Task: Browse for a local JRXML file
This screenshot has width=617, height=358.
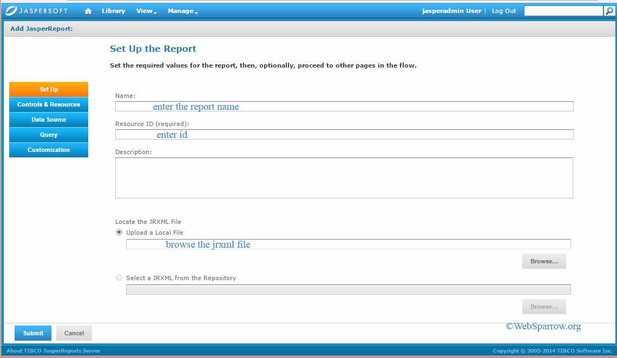Action: coord(543,261)
